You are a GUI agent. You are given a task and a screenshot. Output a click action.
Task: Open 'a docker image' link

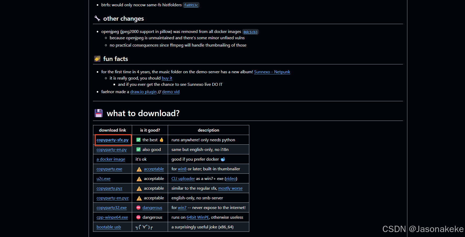pyautogui.click(x=111, y=159)
